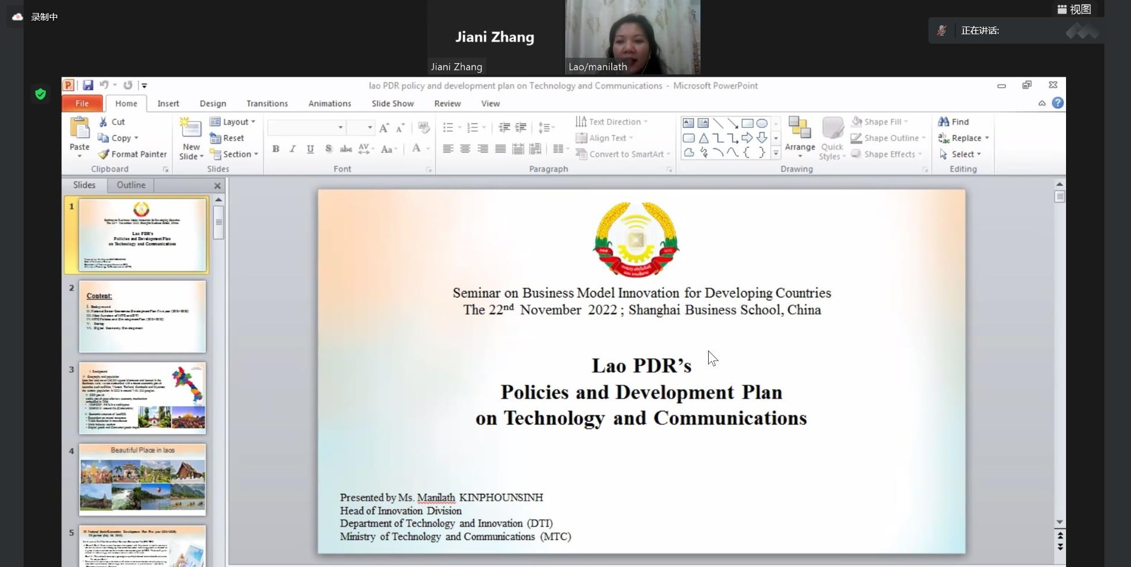
Task: Open the Shape Fill dropdown
Action: point(879,122)
